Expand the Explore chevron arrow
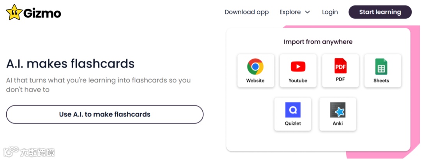421x160 pixels. click(x=308, y=12)
